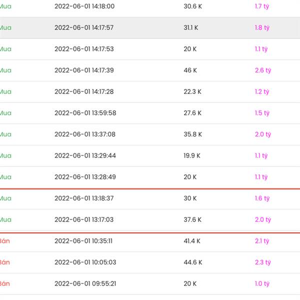Click the 2.3 tỷ value
The width and height of the screenshot is (300, 300).
pos(262,262)
